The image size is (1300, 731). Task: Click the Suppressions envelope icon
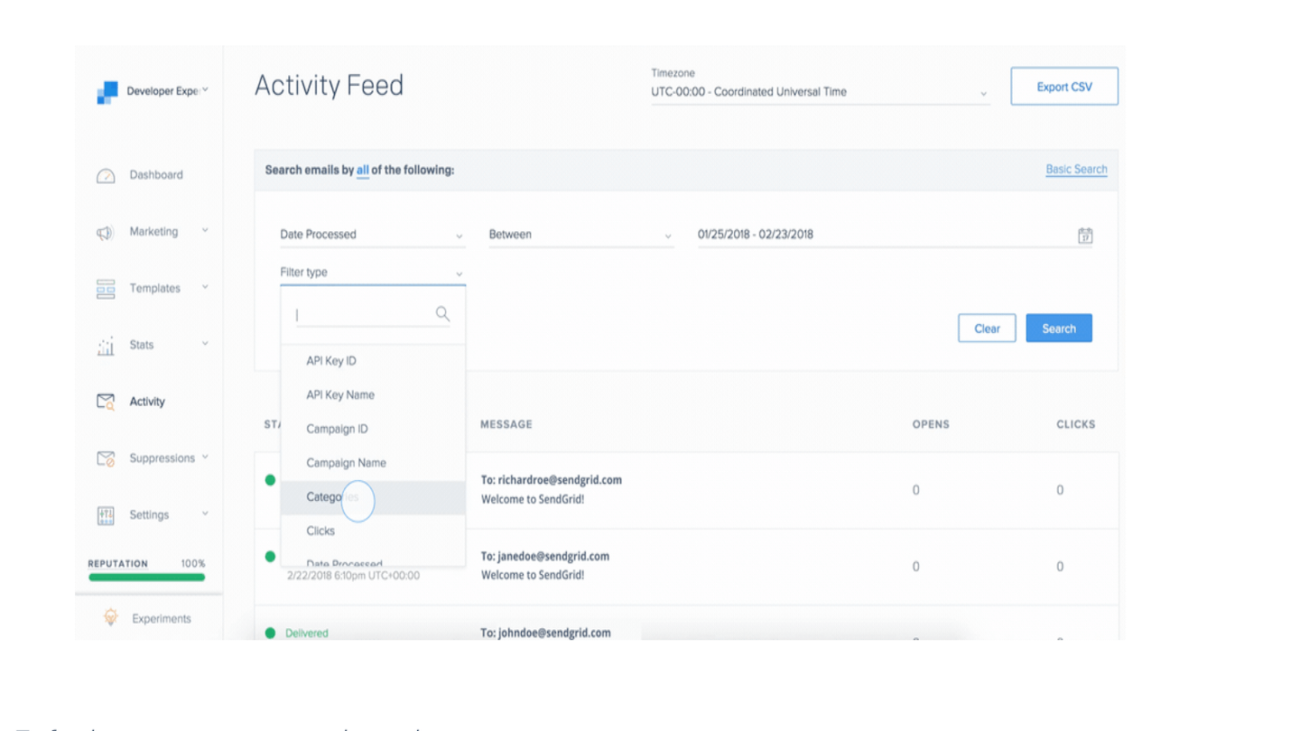coord(106,459)
